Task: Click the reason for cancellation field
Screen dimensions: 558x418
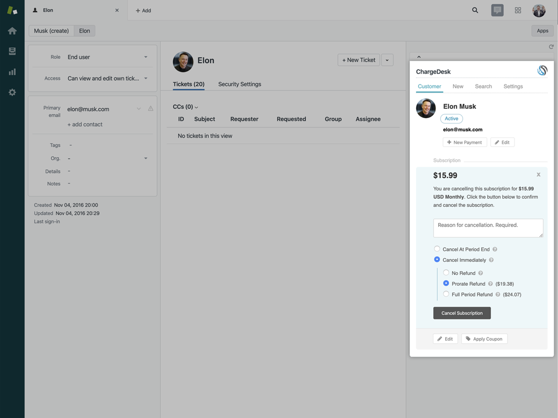Action: point(488,228)
